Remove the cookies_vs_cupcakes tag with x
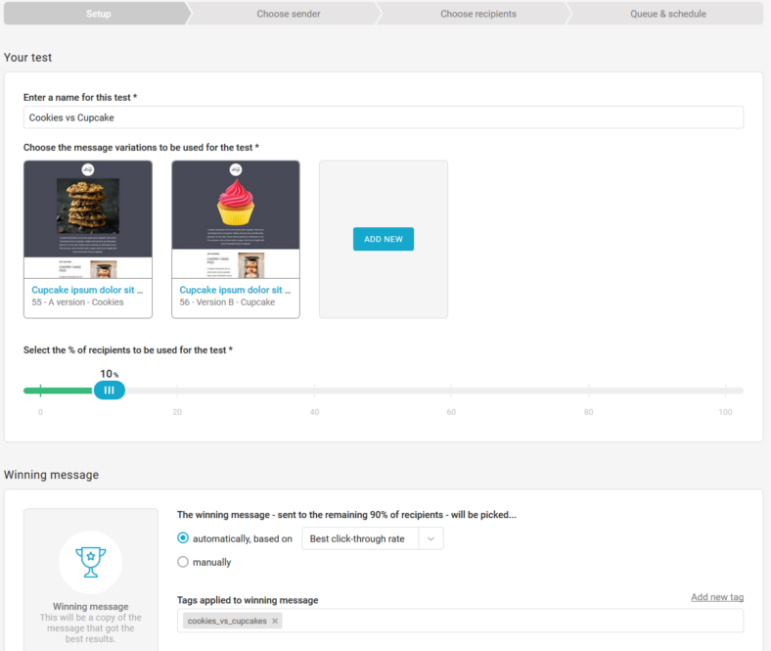The image size is (771, 651). pos(275,621)
